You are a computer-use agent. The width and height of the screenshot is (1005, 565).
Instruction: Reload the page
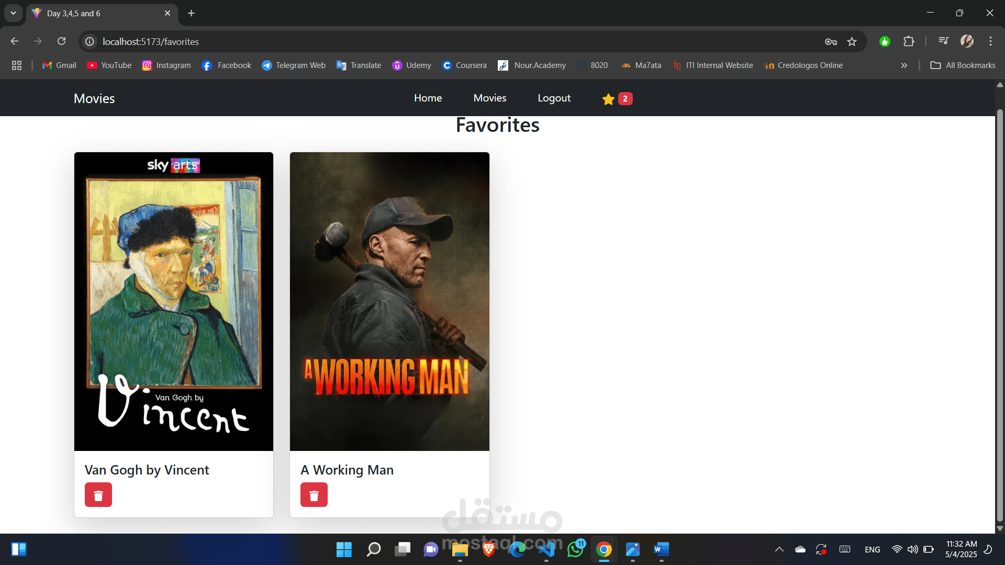coord(62,41)
